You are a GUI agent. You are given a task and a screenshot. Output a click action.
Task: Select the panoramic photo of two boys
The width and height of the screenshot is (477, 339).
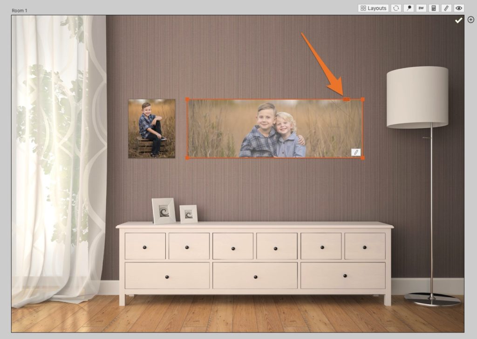[275, 129]
